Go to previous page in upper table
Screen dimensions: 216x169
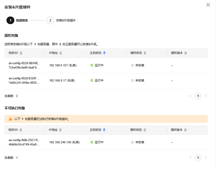point(190,96)
